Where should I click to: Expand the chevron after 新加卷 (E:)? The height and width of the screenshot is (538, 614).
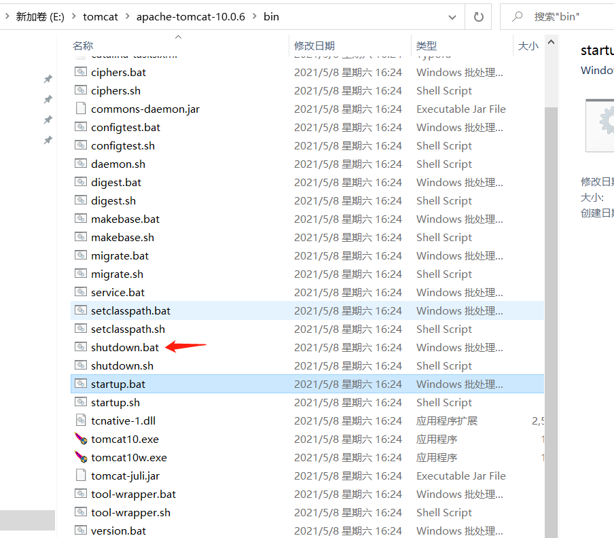point(73,16)
